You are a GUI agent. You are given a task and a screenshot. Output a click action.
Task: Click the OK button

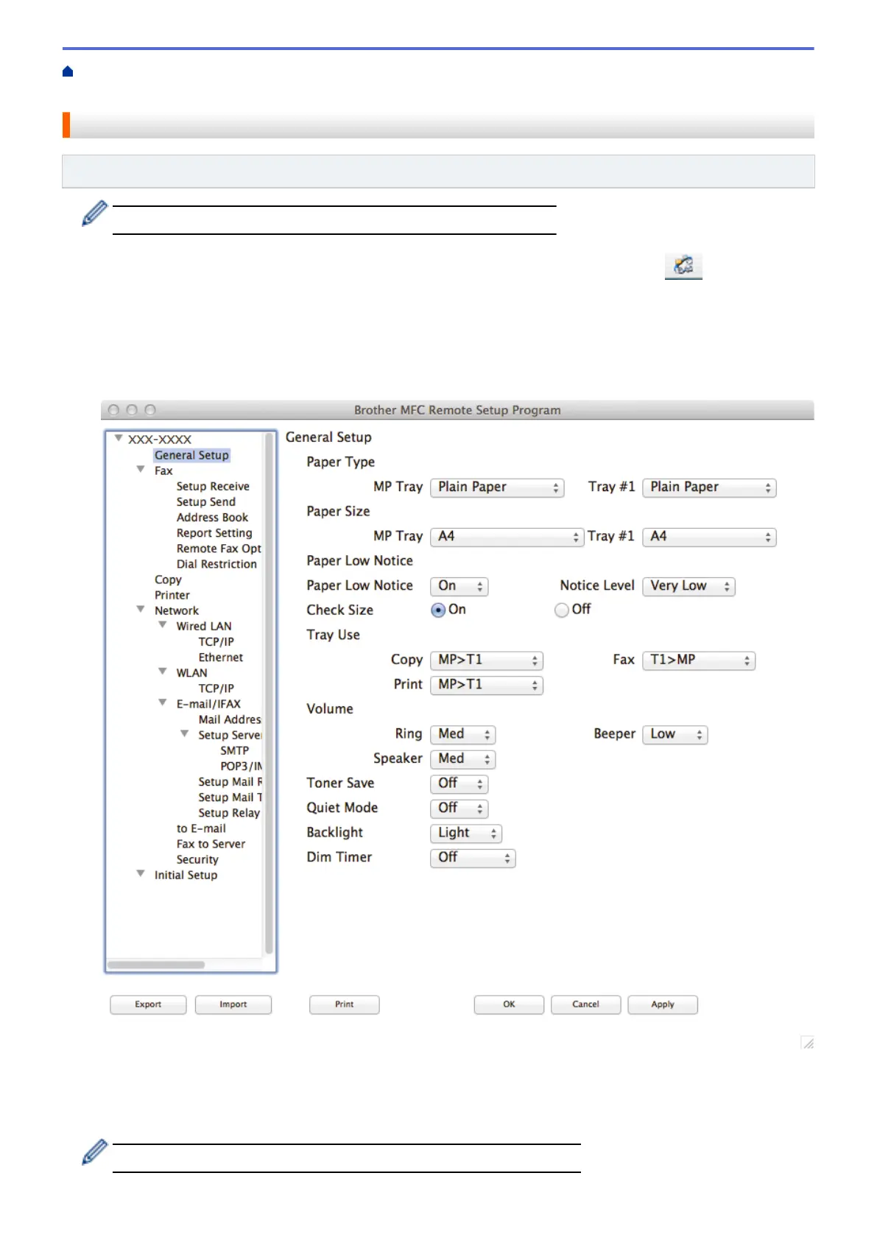(509, 1004)
